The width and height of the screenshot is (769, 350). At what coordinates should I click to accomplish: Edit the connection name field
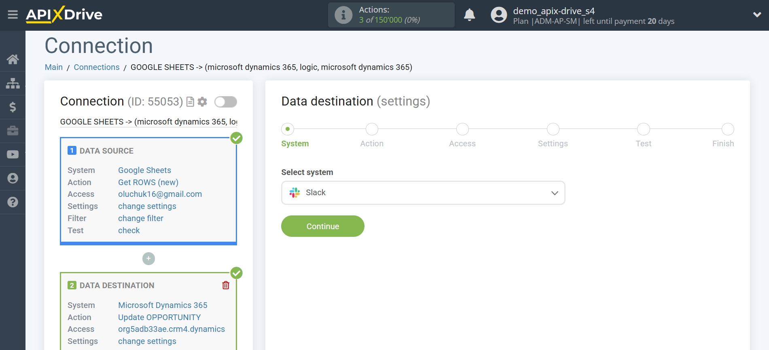148,122
